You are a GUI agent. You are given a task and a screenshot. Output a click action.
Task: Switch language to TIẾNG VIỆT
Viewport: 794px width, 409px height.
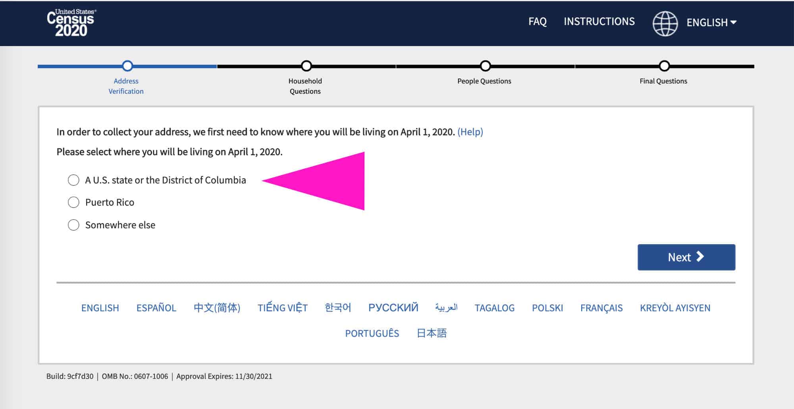pos(283,308)
